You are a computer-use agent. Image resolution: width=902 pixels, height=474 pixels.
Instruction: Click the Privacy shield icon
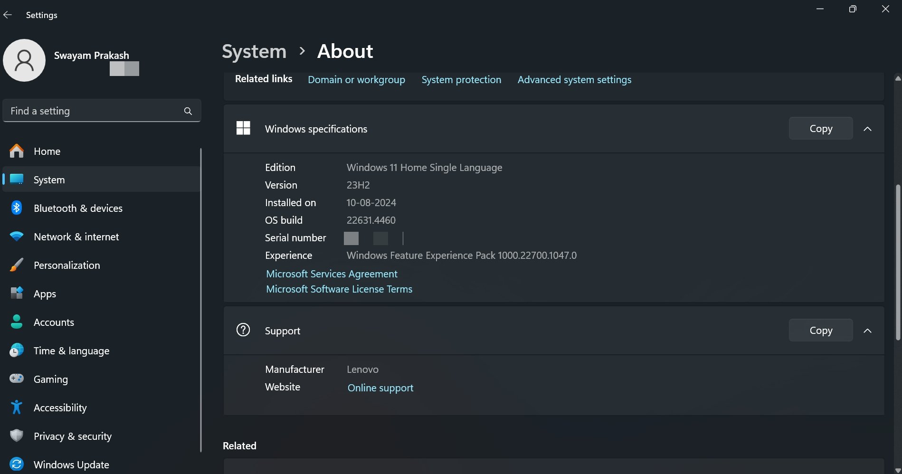[x=17, y=436]
